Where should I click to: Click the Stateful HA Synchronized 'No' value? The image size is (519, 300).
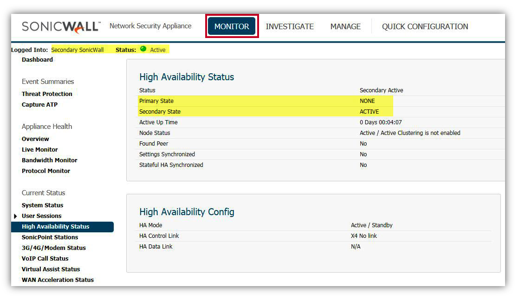363,165
